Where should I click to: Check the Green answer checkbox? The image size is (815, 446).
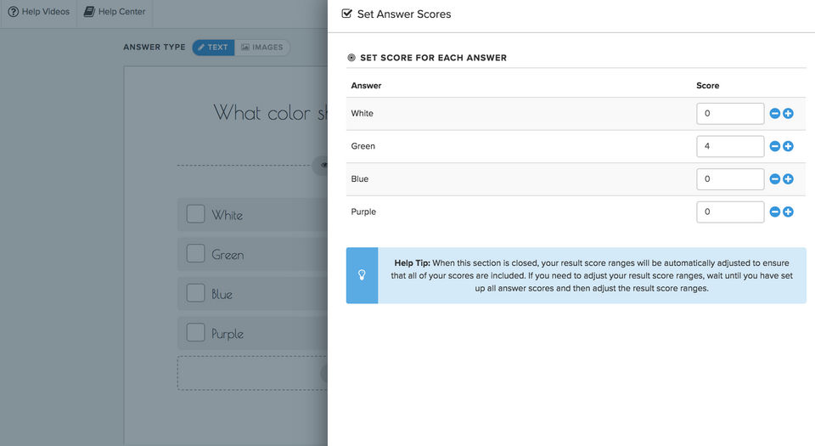click(195, 254)
